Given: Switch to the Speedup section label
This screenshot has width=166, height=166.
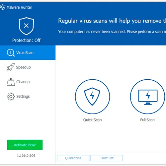Looking at the screenshot, I should [x=24, y=67].
